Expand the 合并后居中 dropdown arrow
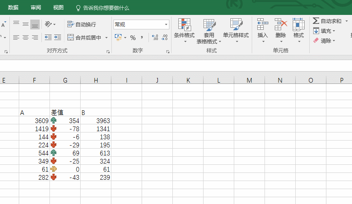 106,38
